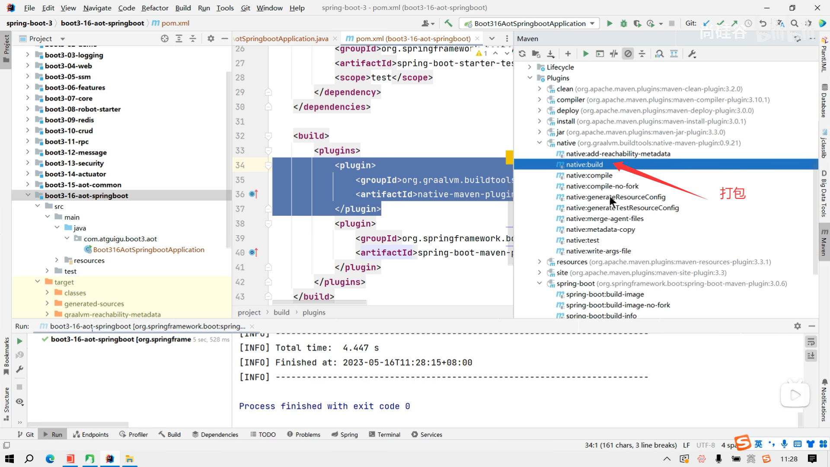
Task: Run selected Maven goal
Action: tap(585, 54)
